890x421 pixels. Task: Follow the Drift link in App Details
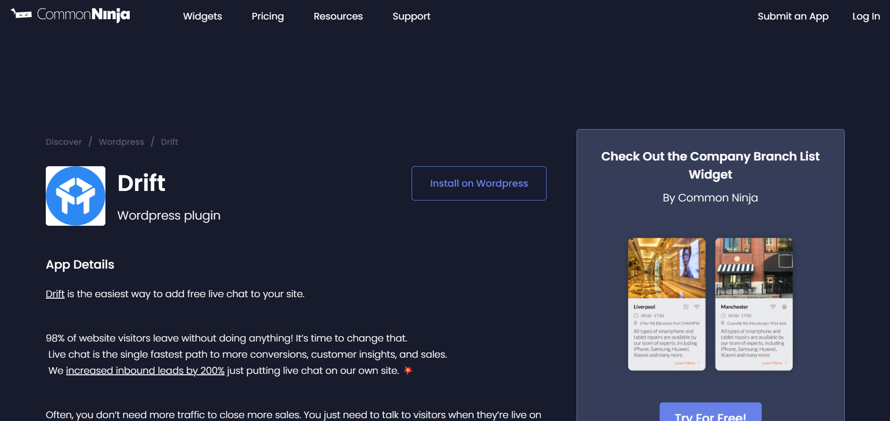(x=55, y=294)
